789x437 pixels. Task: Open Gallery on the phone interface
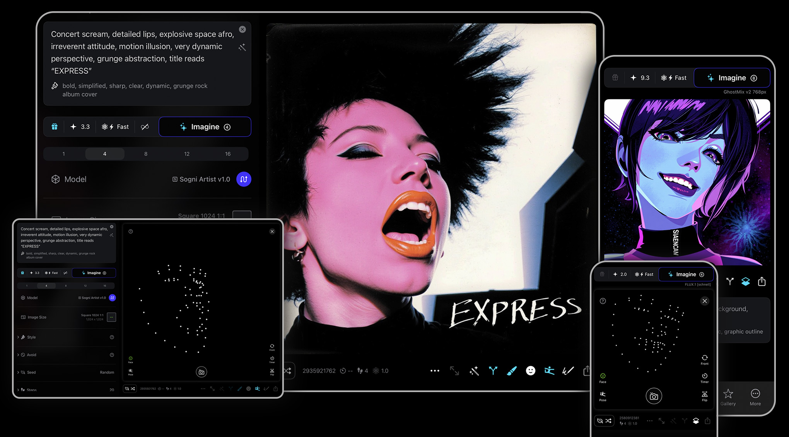[729, 397]
